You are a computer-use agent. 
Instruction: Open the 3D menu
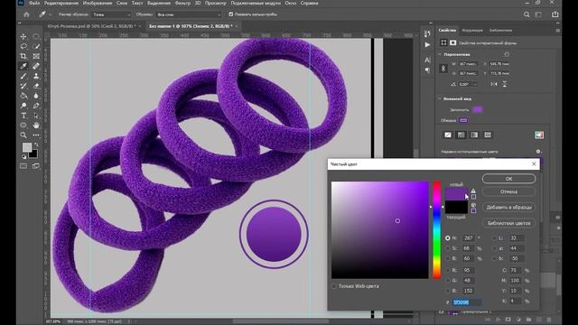coord(198,3)
